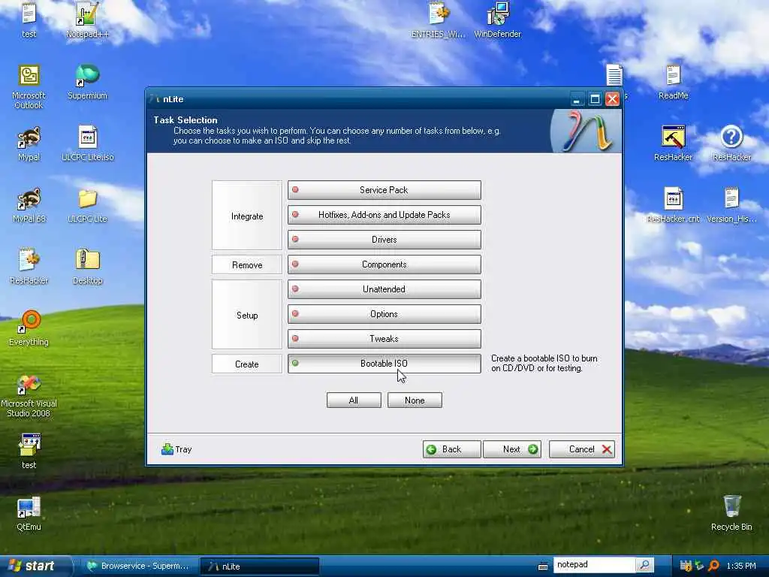The image size is (769, 577).
Task: Select the Version_His... text file icon
Action: pos(731,206)
